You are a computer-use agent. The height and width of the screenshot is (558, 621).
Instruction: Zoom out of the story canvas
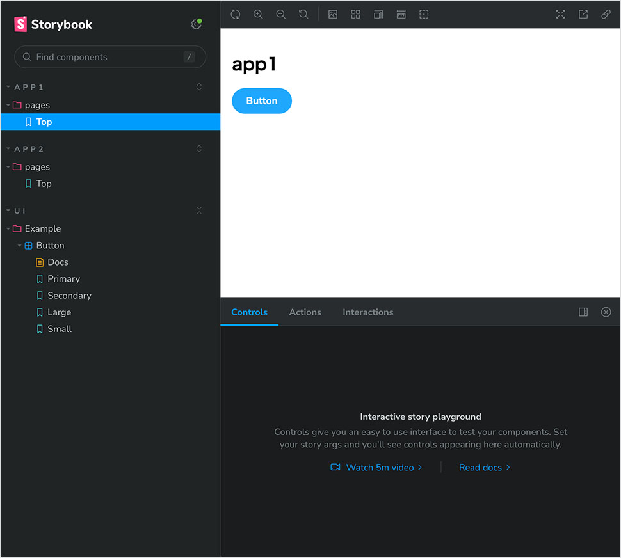281,14
